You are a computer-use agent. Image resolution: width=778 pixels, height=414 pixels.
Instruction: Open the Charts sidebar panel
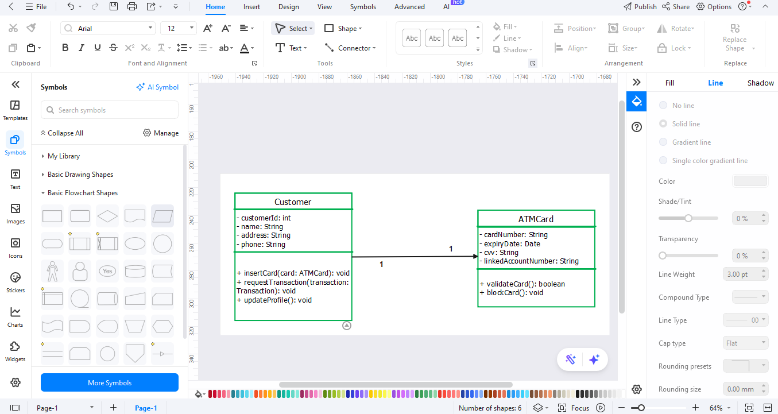pyautogui.click(x=16, y=316)
